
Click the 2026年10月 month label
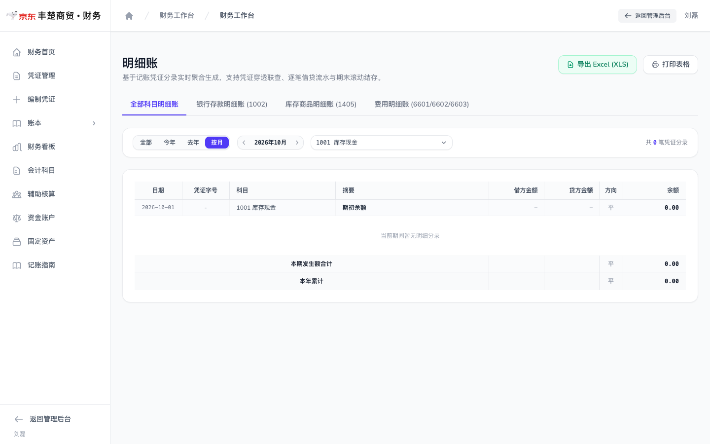click(270, 143)
